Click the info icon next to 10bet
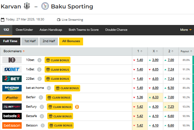The height and width of the screenshot is (130, 194). coord(39,60)
